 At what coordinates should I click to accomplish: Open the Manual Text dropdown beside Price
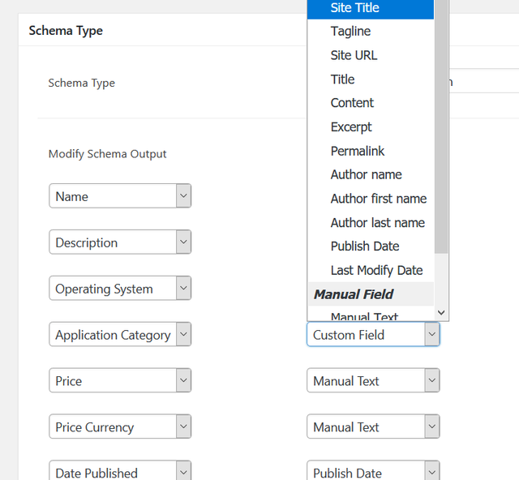[x=373, y=380]
